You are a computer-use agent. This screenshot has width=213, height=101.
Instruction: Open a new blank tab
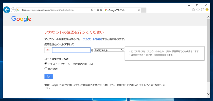(144, 10)
